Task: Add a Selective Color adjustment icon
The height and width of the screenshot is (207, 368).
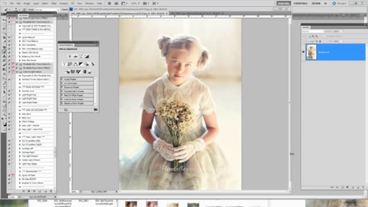Action: (x=90, y=71)
